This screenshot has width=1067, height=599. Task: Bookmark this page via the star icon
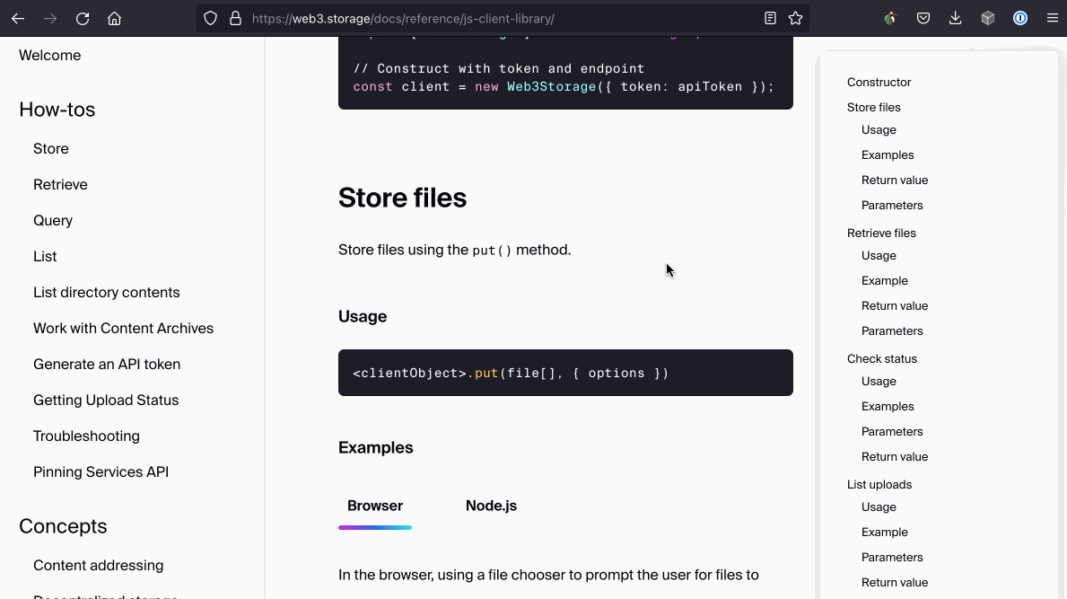[795, 17]
